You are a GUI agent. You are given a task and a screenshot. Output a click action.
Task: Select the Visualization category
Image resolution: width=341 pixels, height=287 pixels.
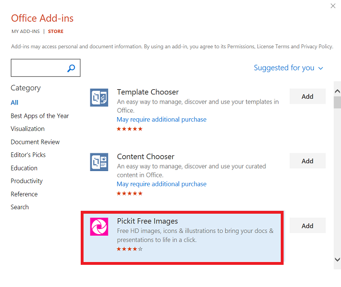pyautogui.click(x=27, y=129)
